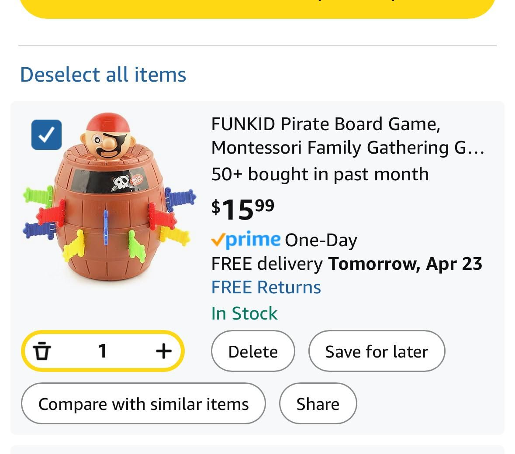
Task: Open the FREE Returns link
Action: click(x=266, y=287)
